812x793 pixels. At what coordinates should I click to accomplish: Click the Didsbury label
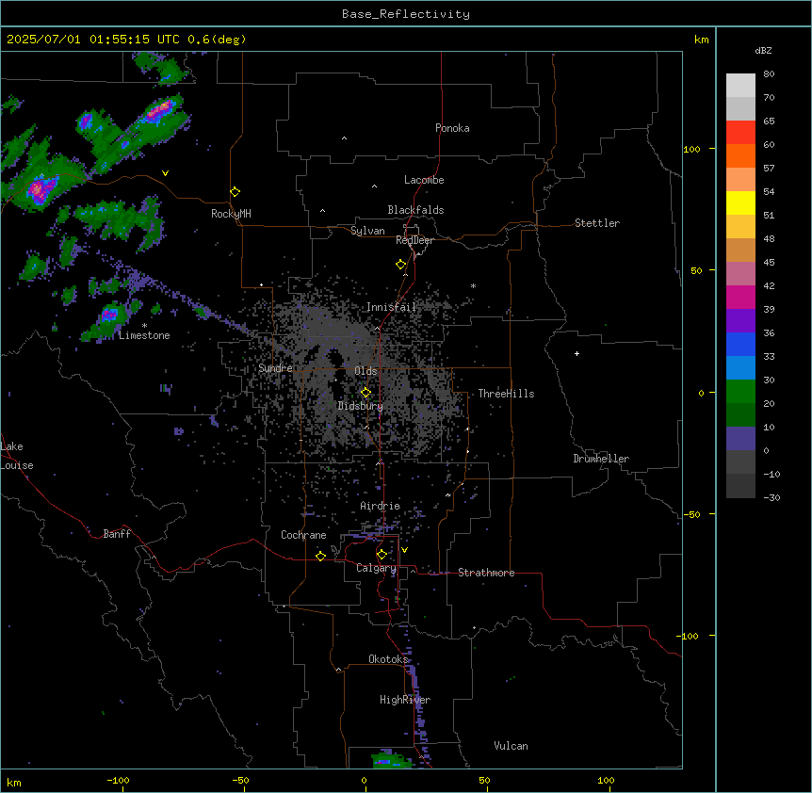360,406
